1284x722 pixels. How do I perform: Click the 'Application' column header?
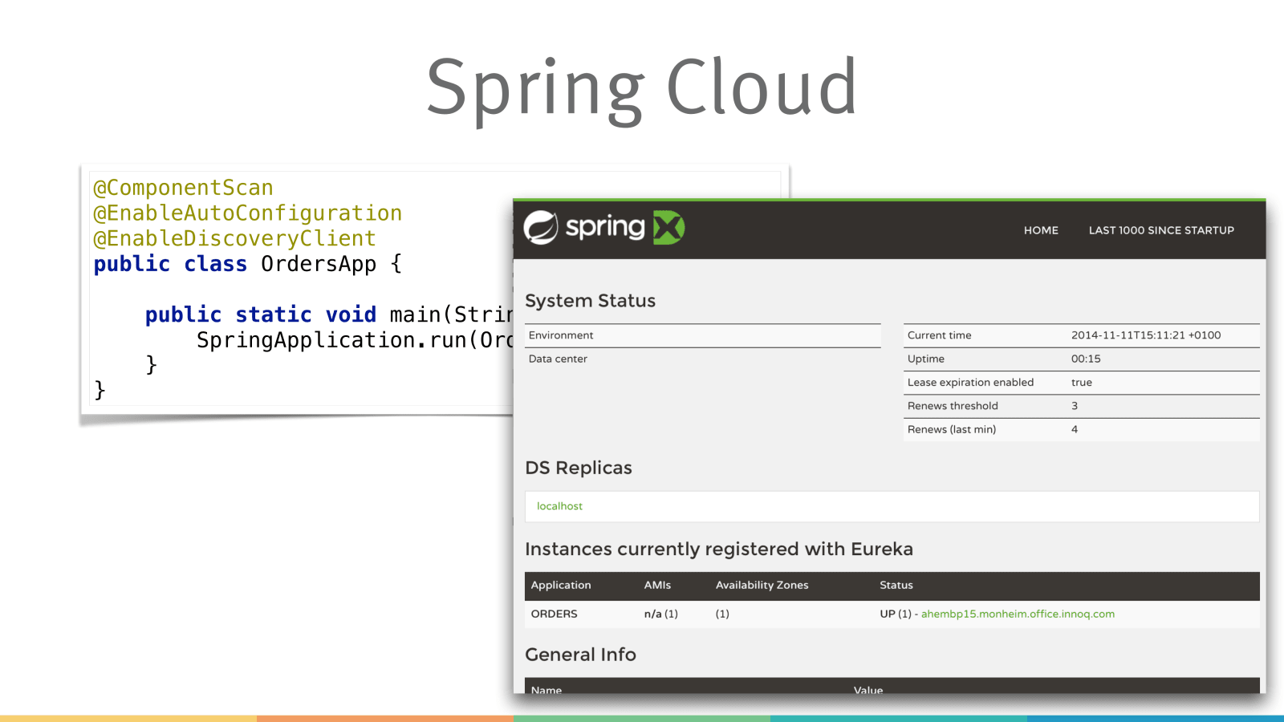[x=561, y=585]
